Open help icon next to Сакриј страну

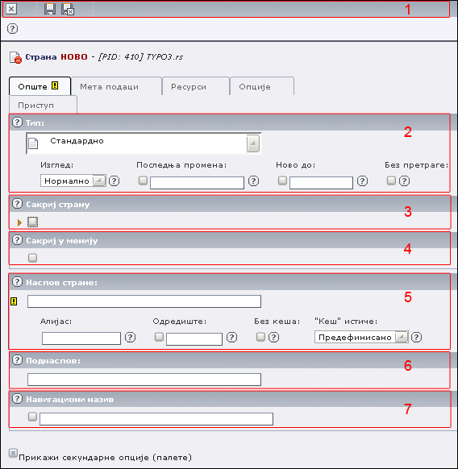tap(17, 204)
